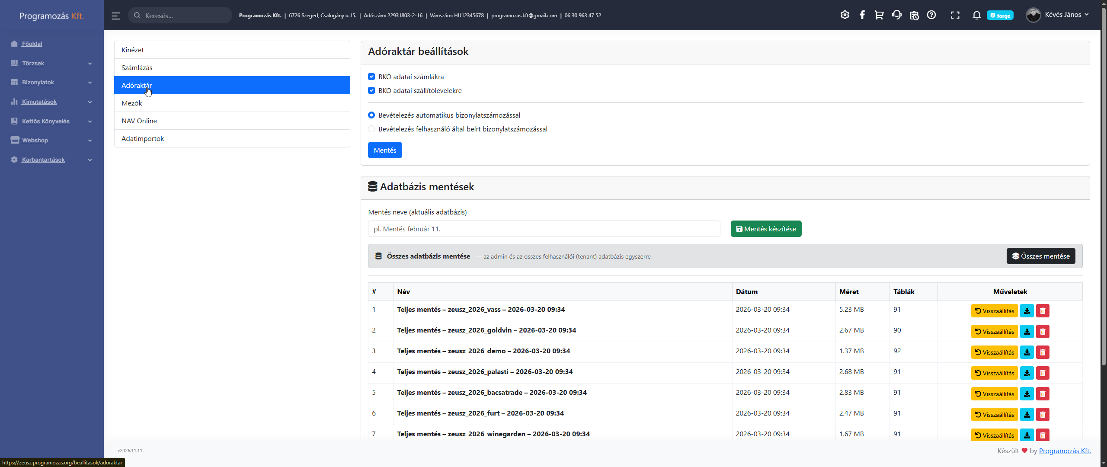The width and height of the screenshot is (1107, 467).
Task: Open the notifications bell
Action: point(976,16)
